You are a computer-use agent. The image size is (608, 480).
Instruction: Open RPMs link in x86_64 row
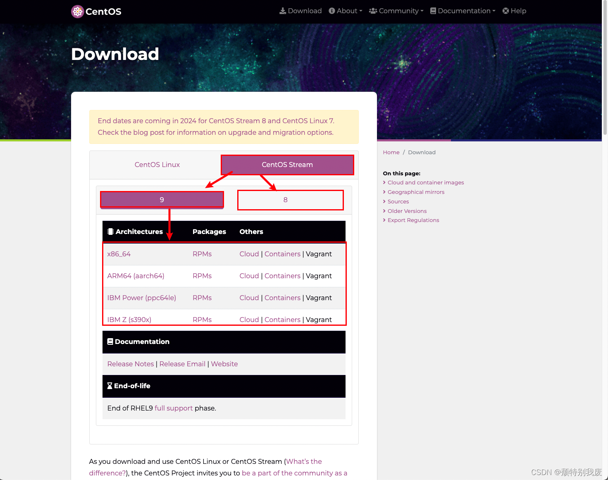202,254
